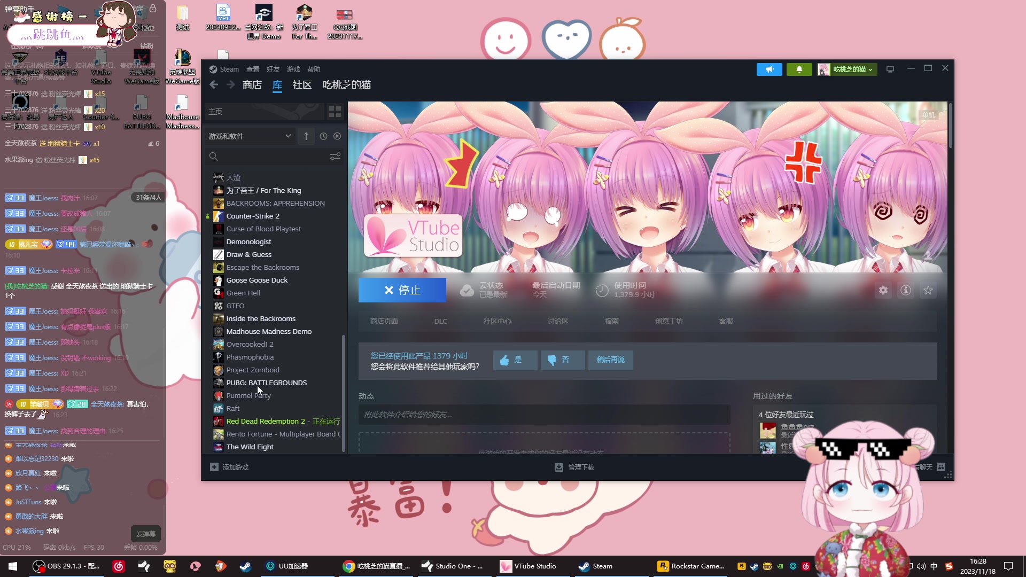Open the DLC link

(441, 321)
